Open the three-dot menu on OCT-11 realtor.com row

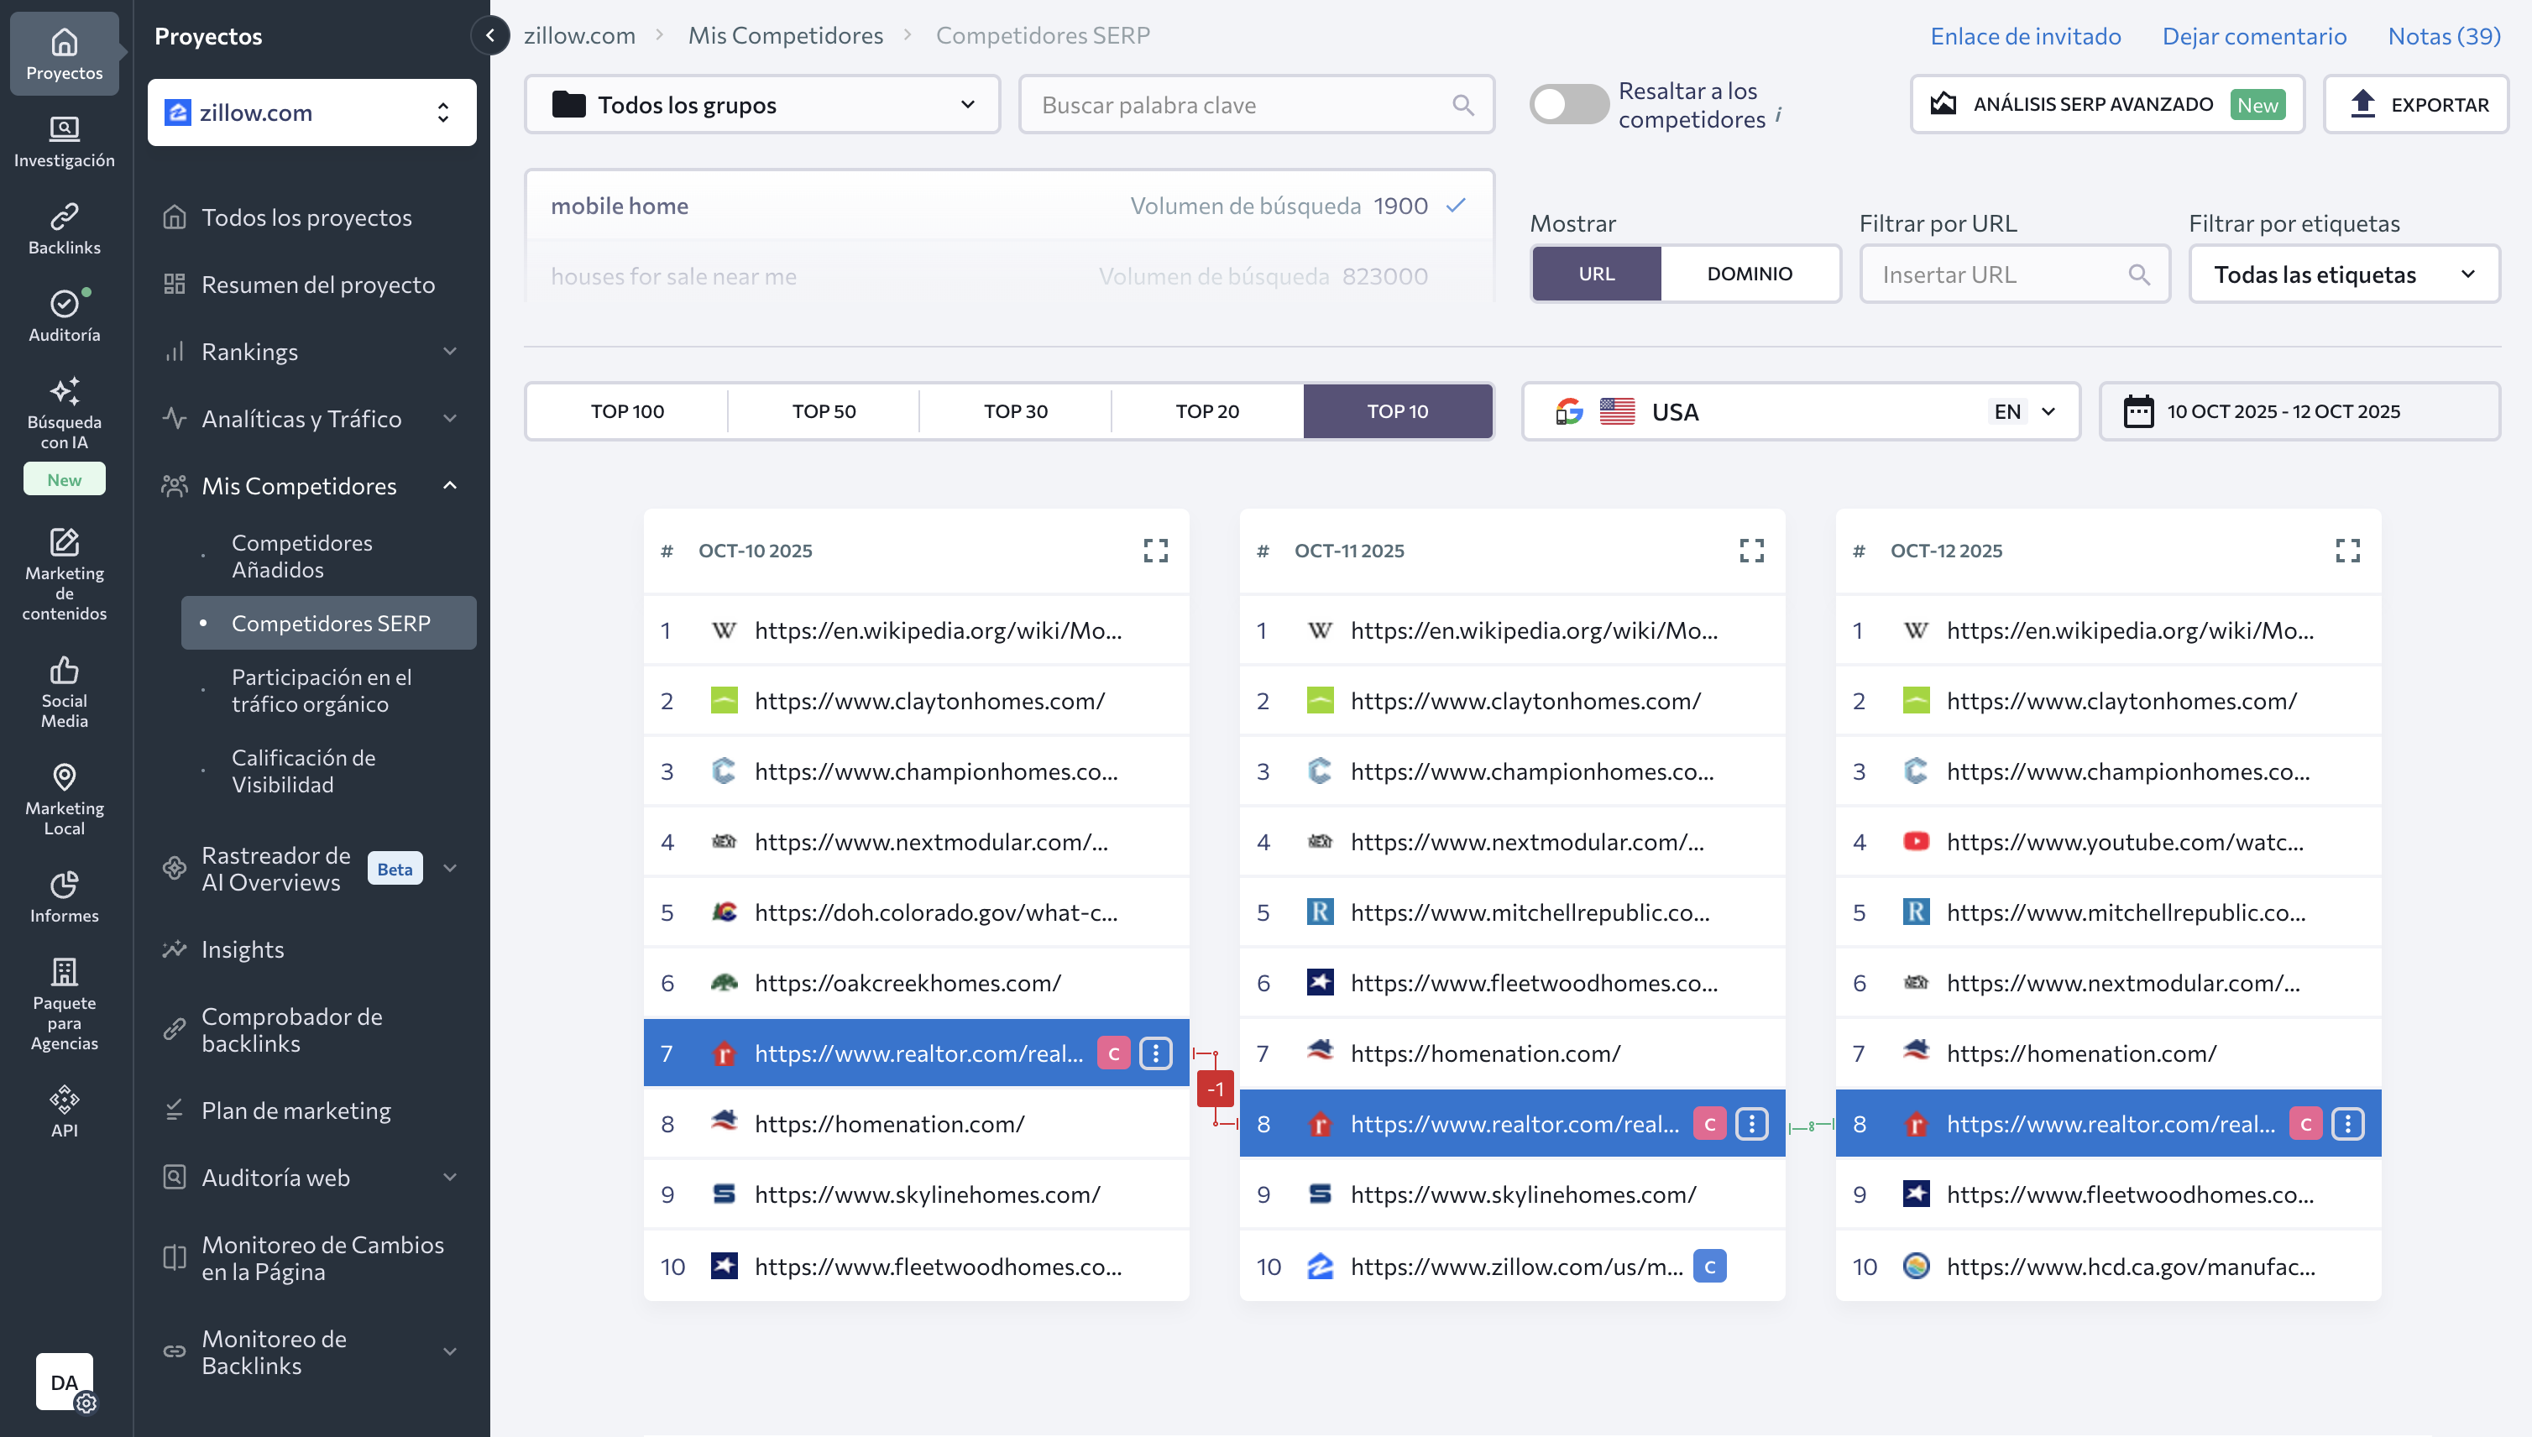coord(1751,1123)
